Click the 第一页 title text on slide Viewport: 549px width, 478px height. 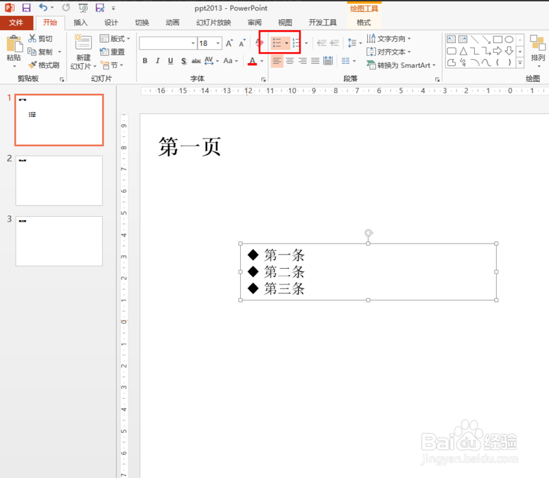point(189,147)
